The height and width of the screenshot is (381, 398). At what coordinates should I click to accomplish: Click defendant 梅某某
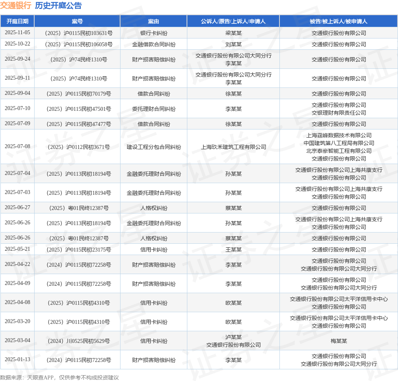(x=339, y=341)
